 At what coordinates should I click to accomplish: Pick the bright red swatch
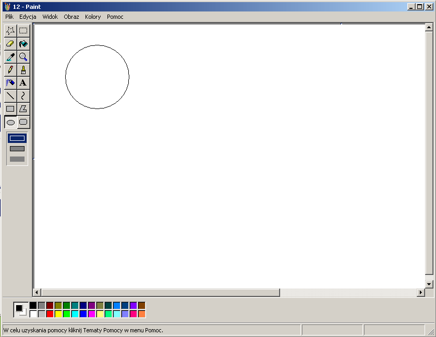click(50, 314)
